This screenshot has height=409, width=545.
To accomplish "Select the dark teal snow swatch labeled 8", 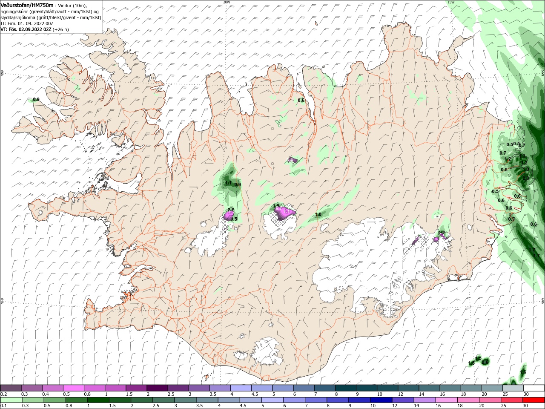I will [346, 388].
